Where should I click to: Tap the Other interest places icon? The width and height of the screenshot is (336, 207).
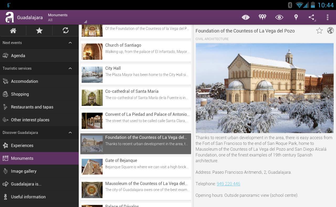[6, 120]
